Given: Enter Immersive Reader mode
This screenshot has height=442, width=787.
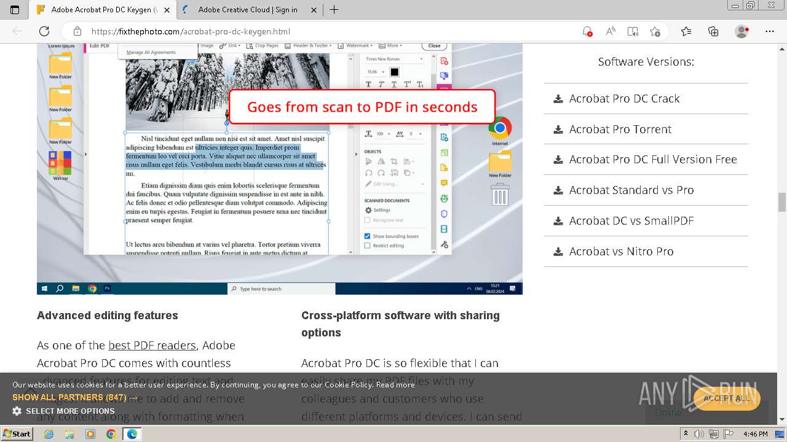Looking at the screenshot, I should coord(633,31).
